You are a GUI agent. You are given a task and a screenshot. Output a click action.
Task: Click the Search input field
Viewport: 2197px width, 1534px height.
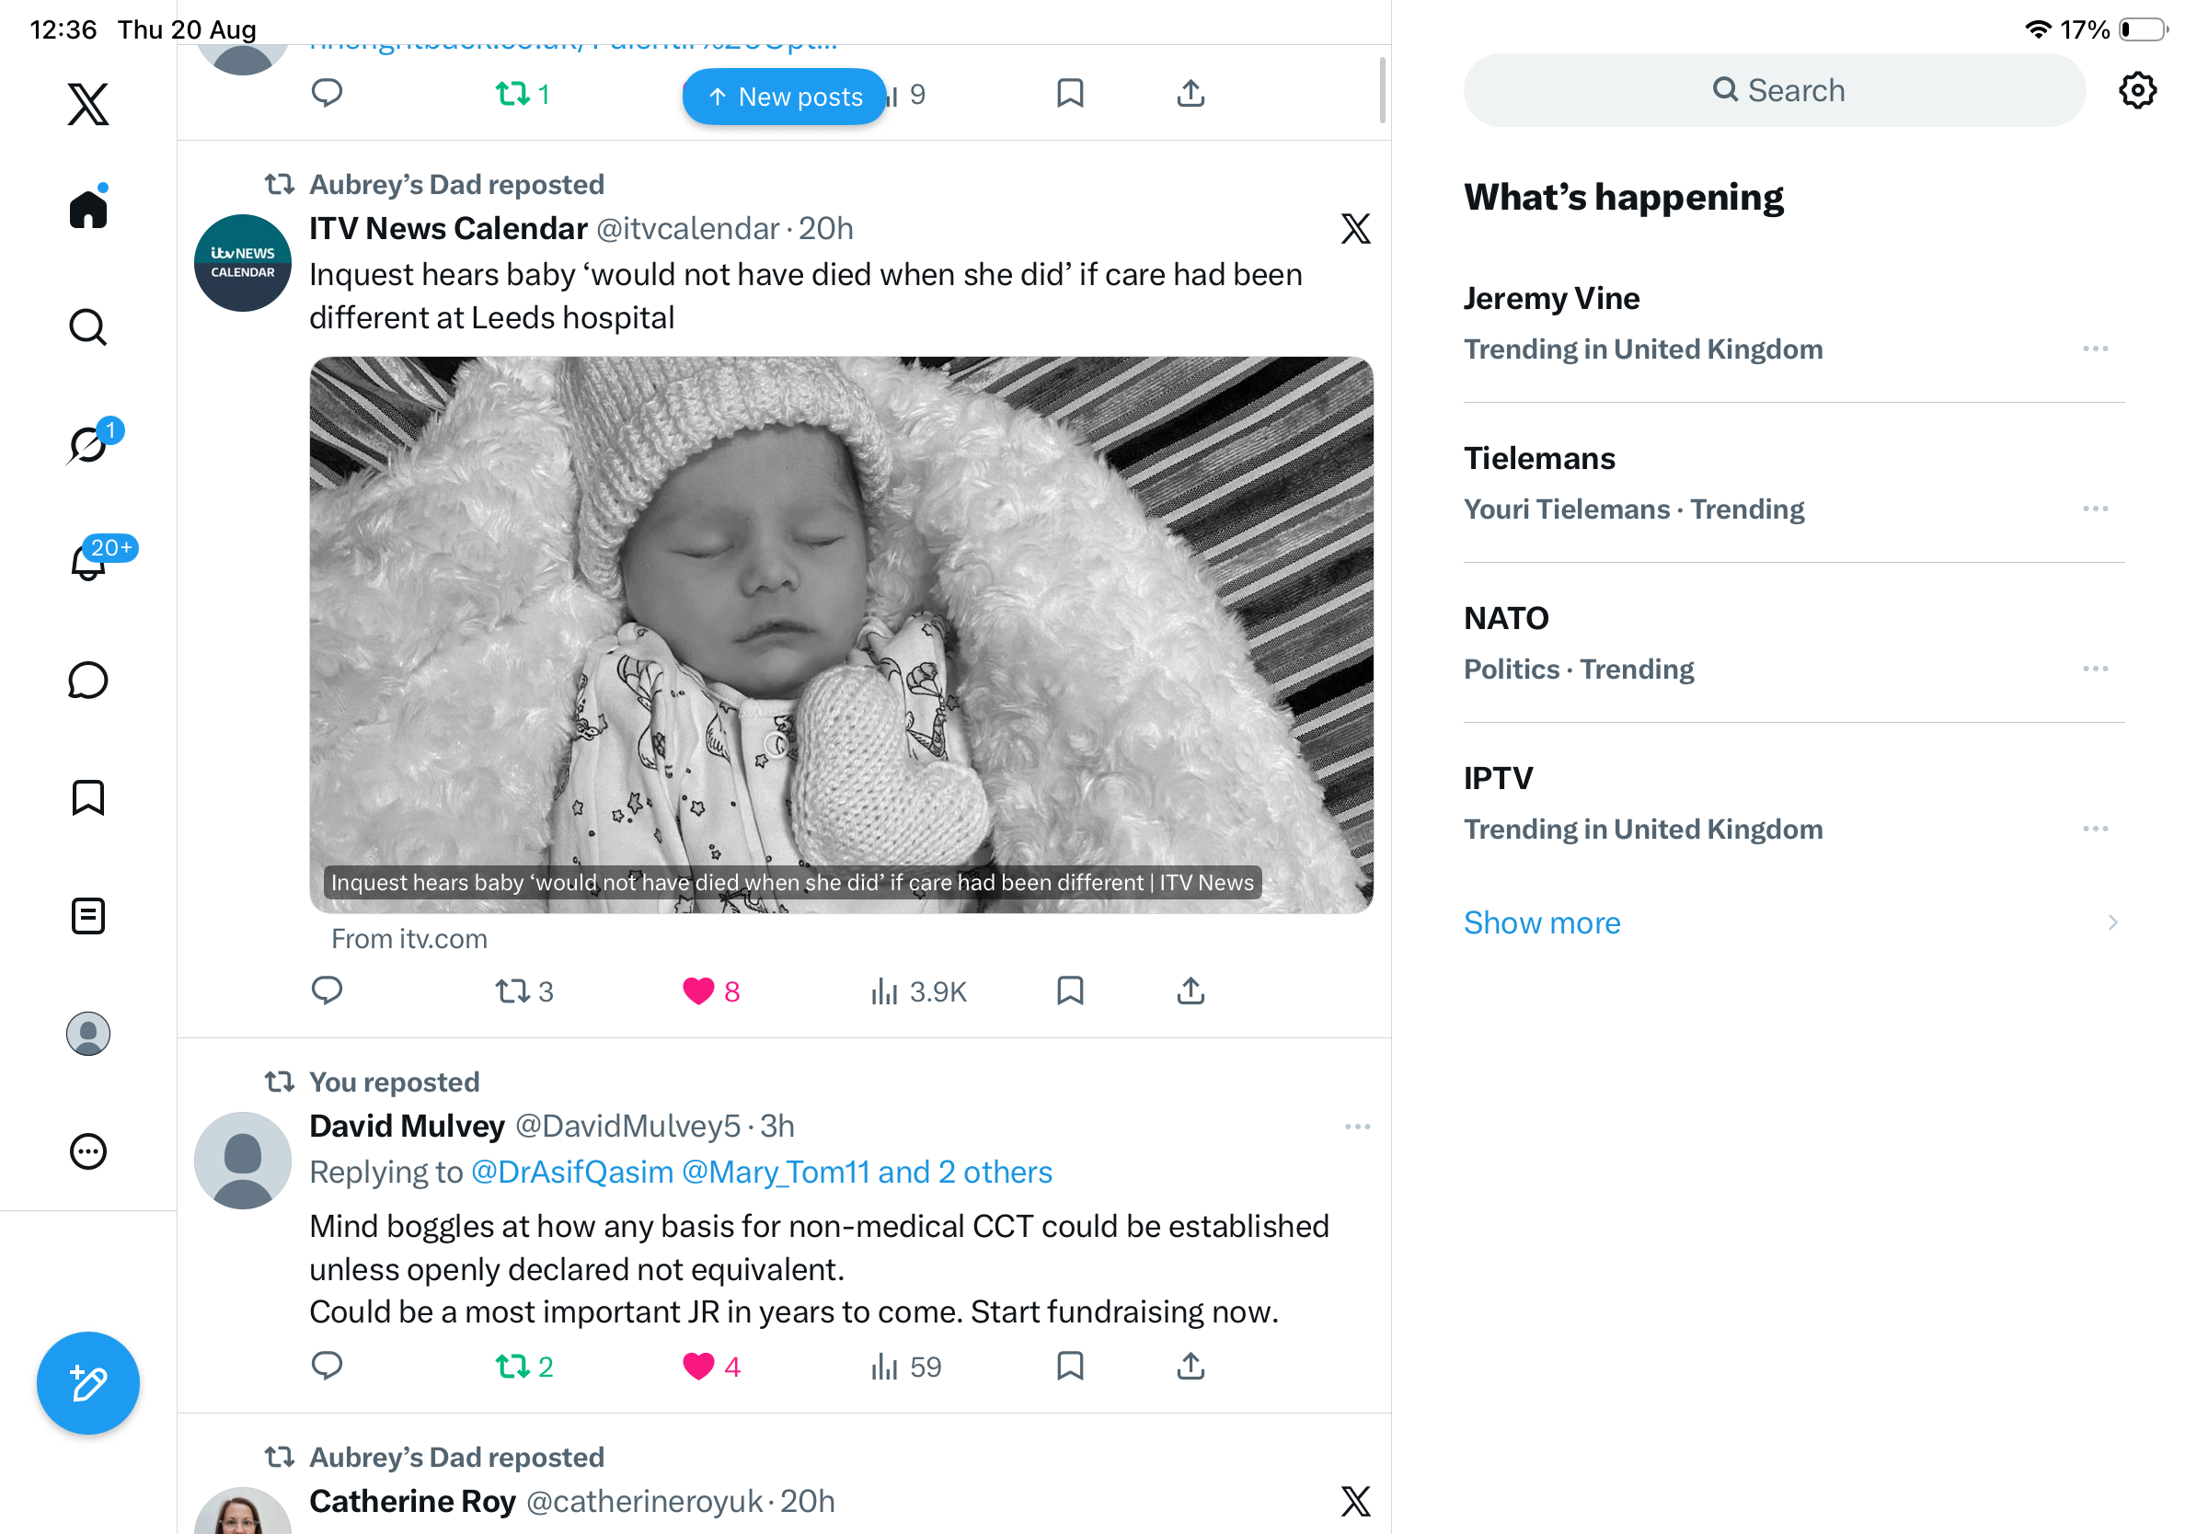tap(1774, 90)
